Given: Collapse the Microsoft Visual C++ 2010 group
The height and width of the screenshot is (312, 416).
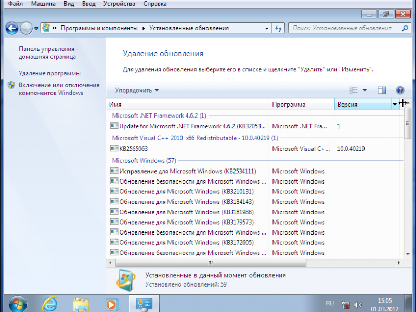Looking at the screenshot, I should click(x=195, y=138).
